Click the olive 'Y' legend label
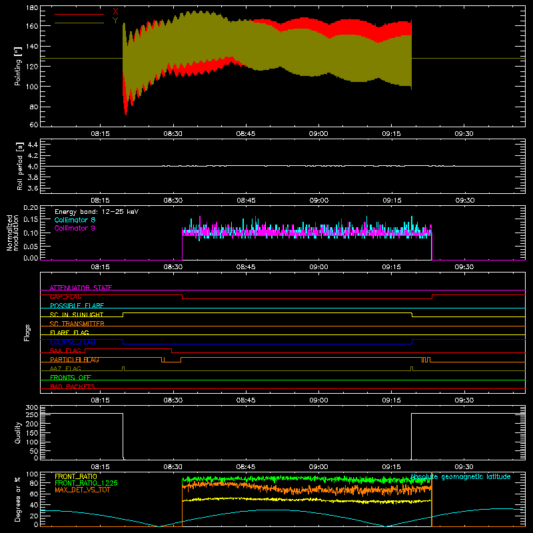 [115, 21]
